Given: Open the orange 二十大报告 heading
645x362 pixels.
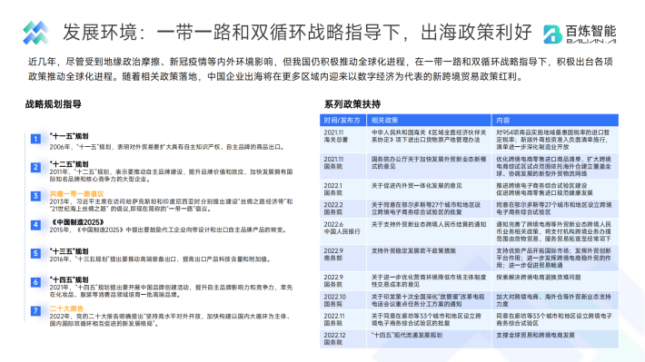Looking at the screenshot, I should coord(66,308).
